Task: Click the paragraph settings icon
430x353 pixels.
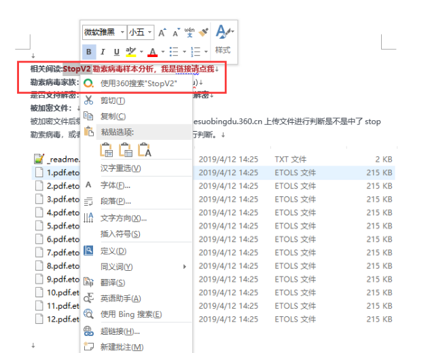Action: (x=88, y=202)
